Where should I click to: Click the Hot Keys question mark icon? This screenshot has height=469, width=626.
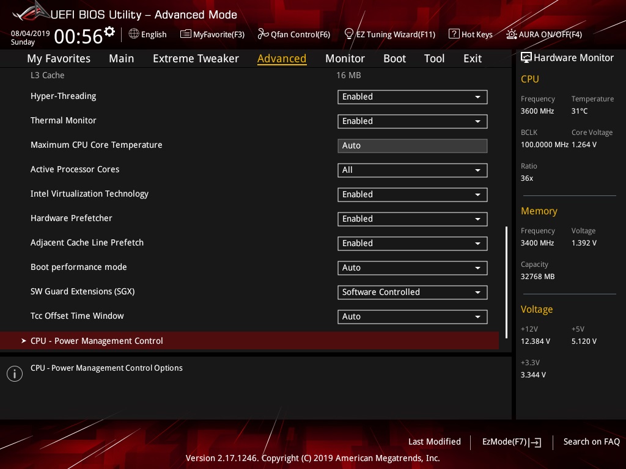tap(454, 34)
